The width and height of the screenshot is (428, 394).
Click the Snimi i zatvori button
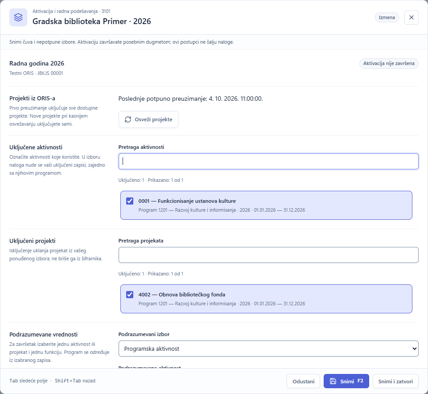[395, 381]
